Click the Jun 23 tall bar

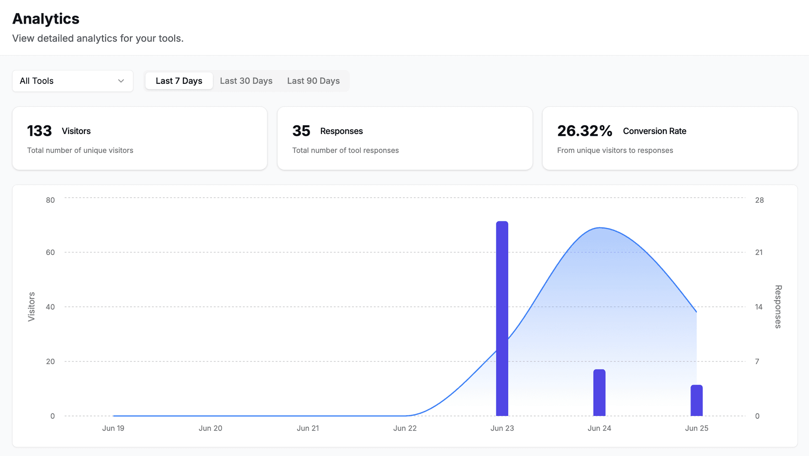(x=502, y=318)
